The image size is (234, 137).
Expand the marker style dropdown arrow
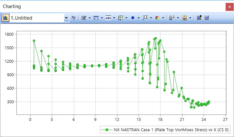point(139,18)
